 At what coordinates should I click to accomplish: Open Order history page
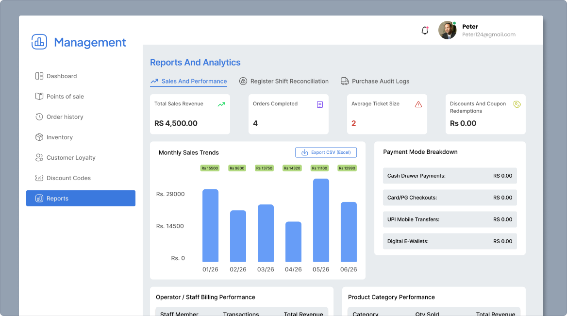click(59, 117)
